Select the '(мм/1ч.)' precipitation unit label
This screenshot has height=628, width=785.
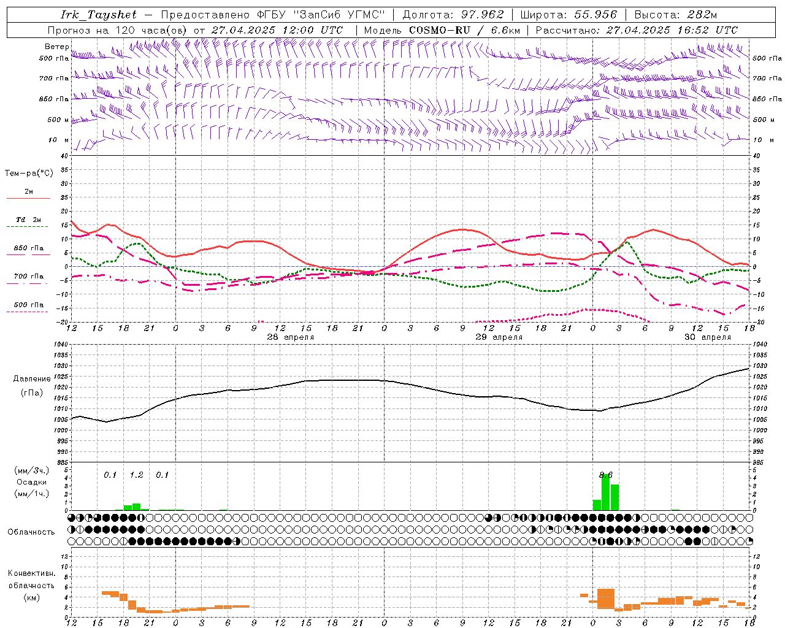(x=31, y=493)
